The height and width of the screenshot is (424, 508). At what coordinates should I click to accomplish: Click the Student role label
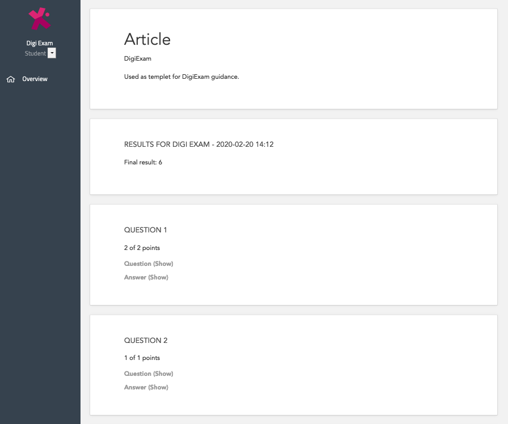[35, 53]
